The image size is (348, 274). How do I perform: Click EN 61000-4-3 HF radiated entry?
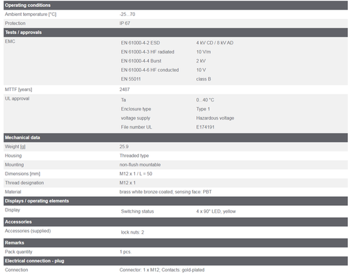[x=148, y=52]
